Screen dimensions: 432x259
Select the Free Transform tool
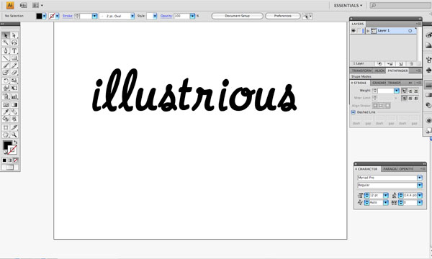pos(14,88)
